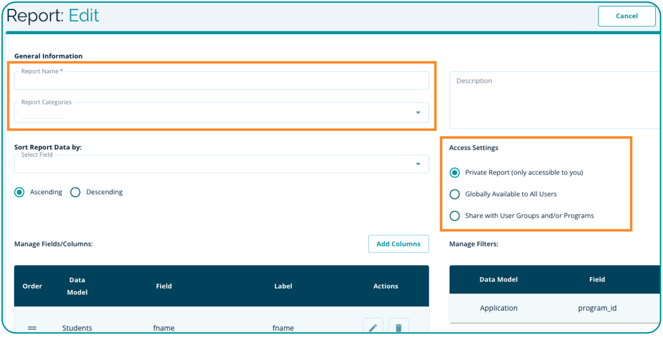Click the Cancel button

coord(626,16)
